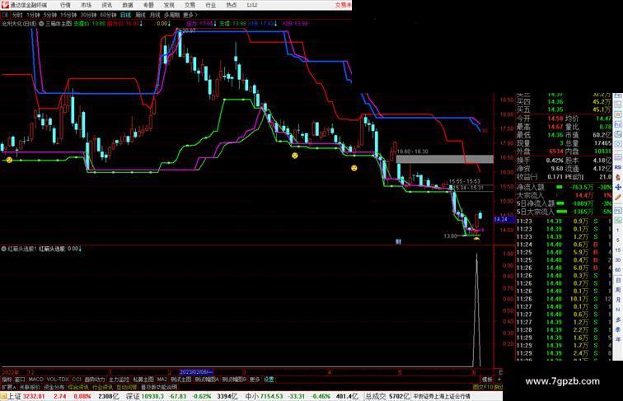Image resolution: width=623 pixels, height=401 pixels.
Task: Click the 今开 14.58 value
Action: coord(555,119)
